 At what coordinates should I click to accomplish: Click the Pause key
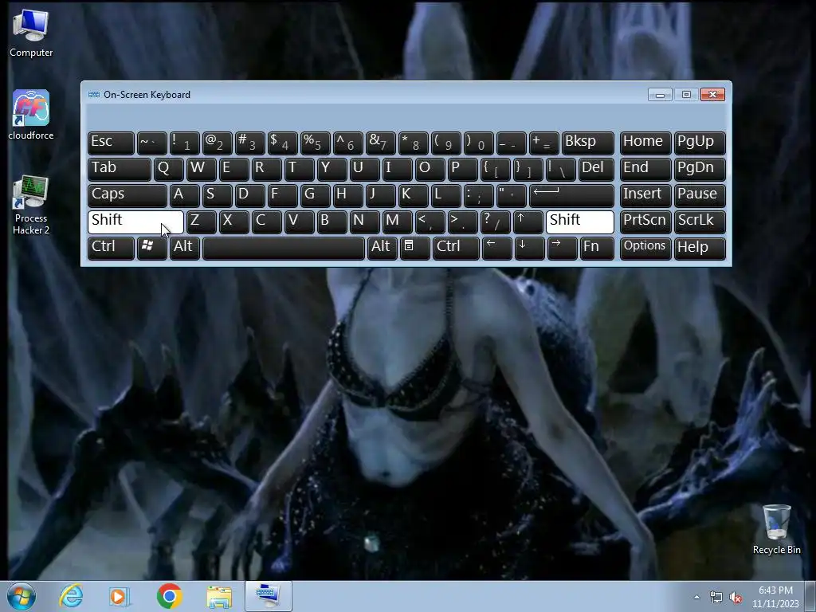[x=700, y=196]
